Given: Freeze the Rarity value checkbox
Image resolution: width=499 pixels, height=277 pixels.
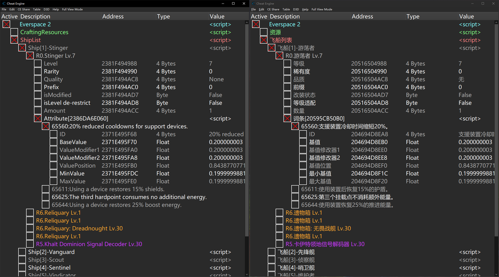Looking at the screenshot, I should (x=37, y=71).
